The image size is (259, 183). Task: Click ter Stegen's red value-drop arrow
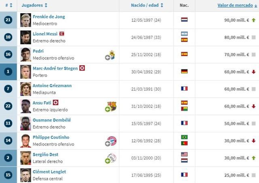click(253, 72)
